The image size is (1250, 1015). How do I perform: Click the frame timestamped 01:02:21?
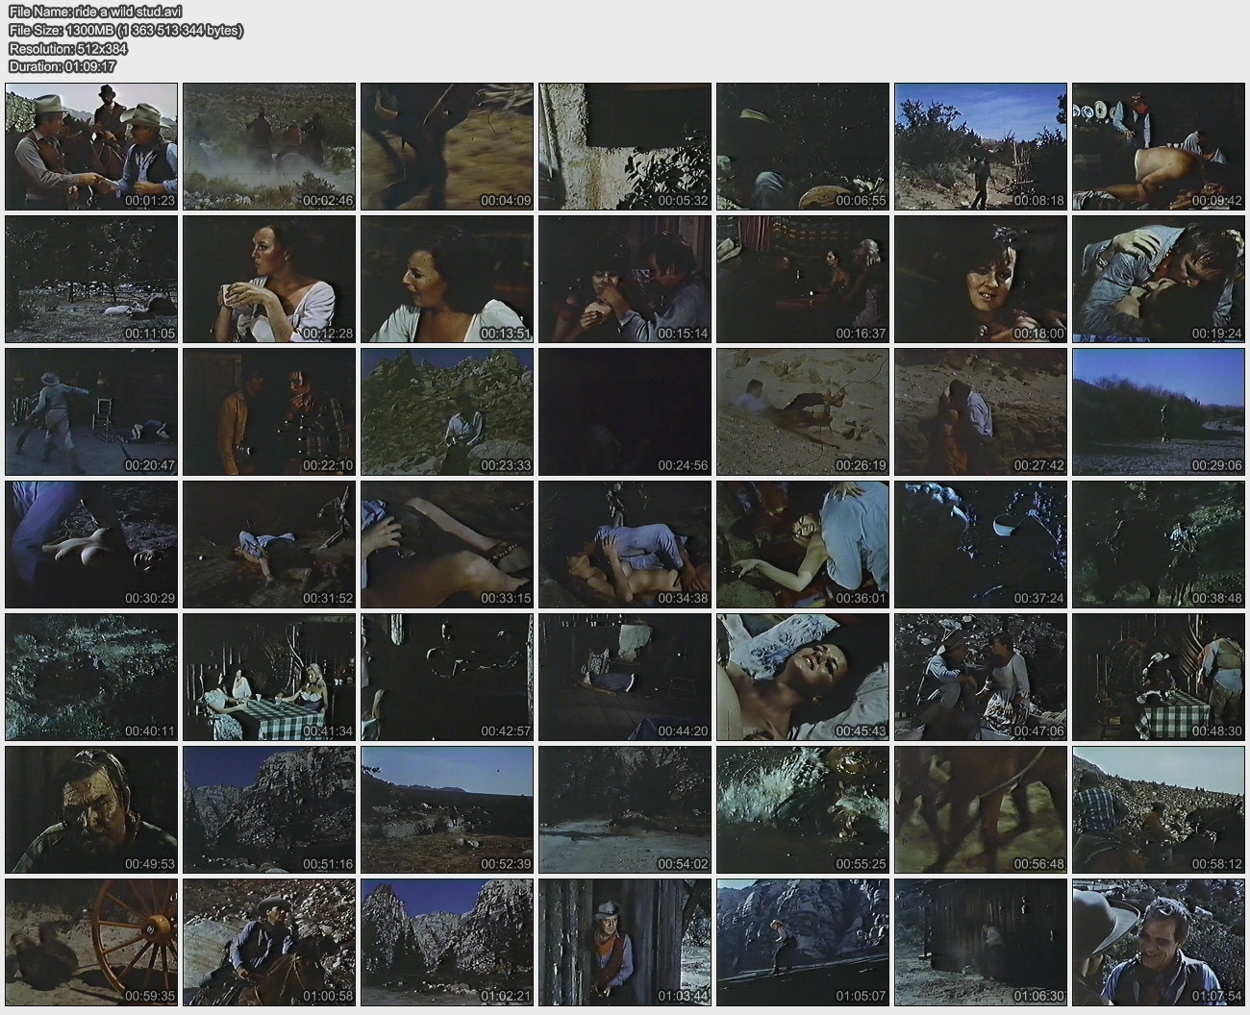coord(447,942)
